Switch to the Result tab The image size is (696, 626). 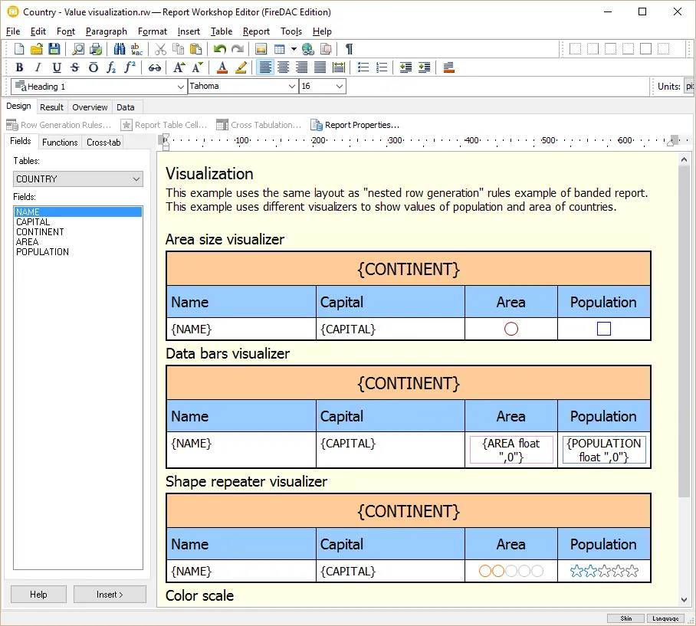[52, 107]
